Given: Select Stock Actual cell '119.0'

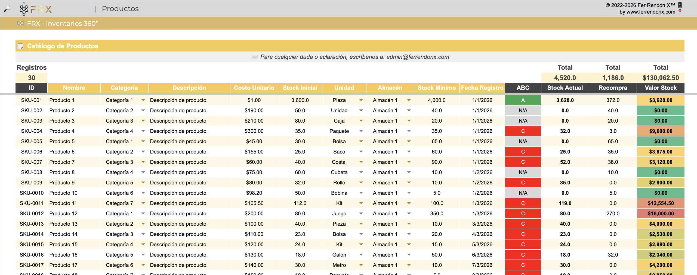Looking at the screenshot, I should pos(565,203).
